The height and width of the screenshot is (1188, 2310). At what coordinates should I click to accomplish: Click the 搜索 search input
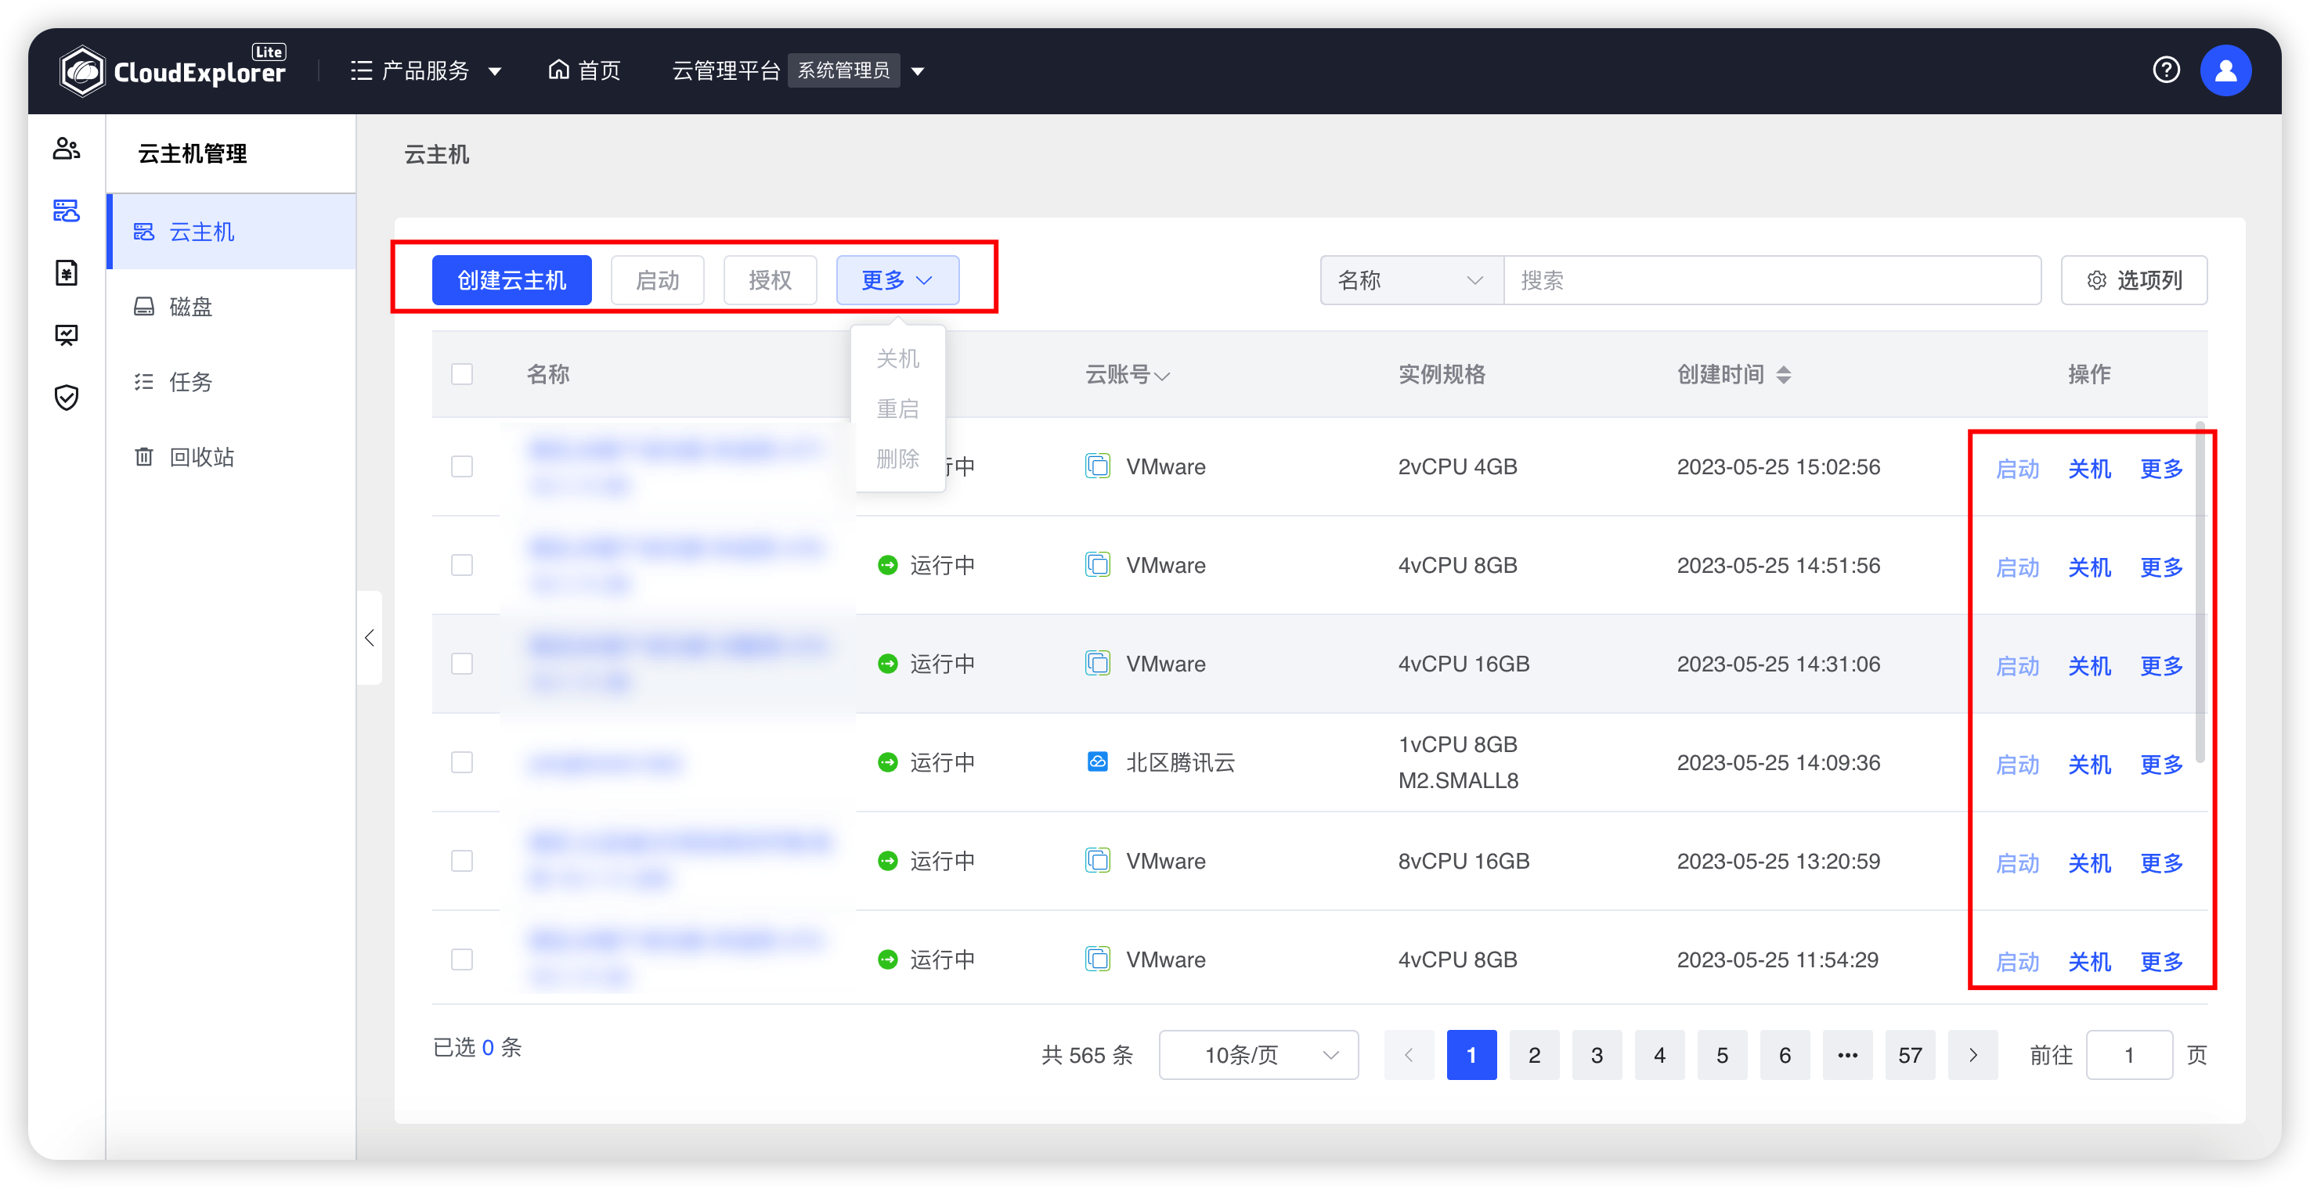coord(1772,280)
